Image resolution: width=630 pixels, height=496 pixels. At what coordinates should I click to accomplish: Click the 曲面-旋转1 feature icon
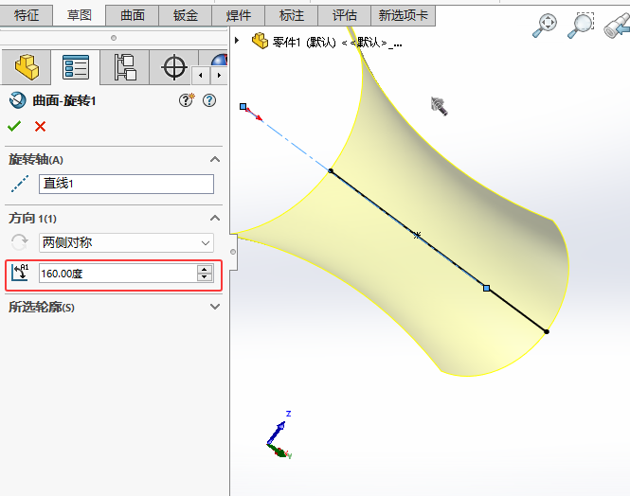[17, 100]
